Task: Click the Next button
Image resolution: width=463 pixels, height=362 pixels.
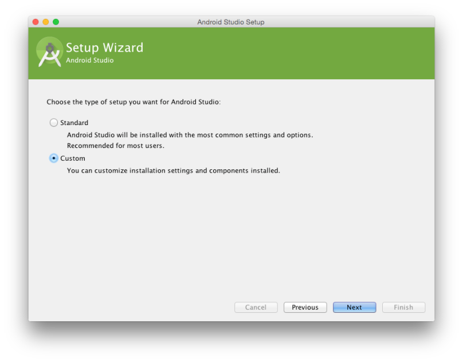Action: tap(354, 307)
